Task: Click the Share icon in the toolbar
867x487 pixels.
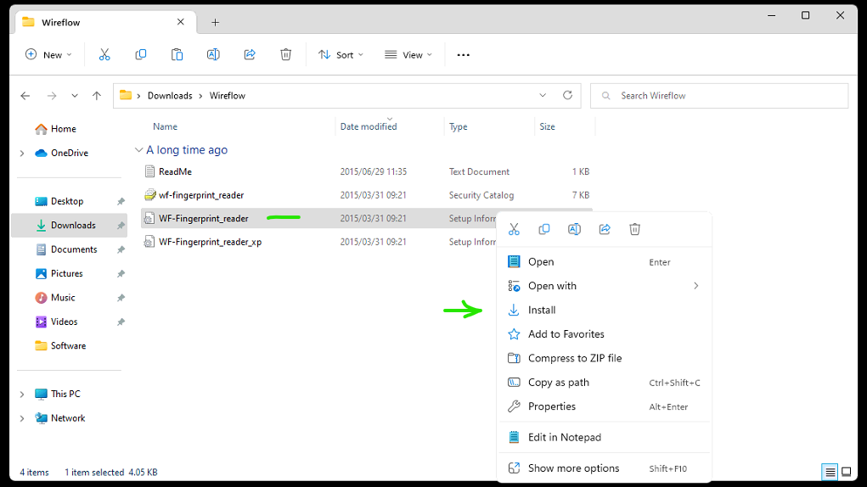Action: tap(250, 54)
